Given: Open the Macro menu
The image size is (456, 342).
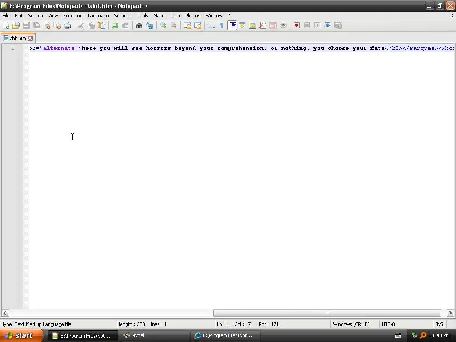Looking at the screenshot, I should (160, 16).
